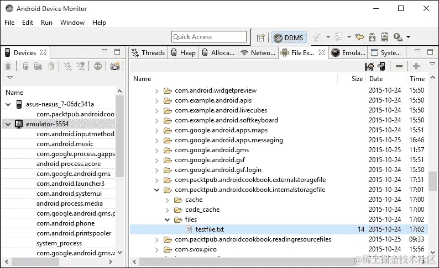Open the File menu

(9, 23)
